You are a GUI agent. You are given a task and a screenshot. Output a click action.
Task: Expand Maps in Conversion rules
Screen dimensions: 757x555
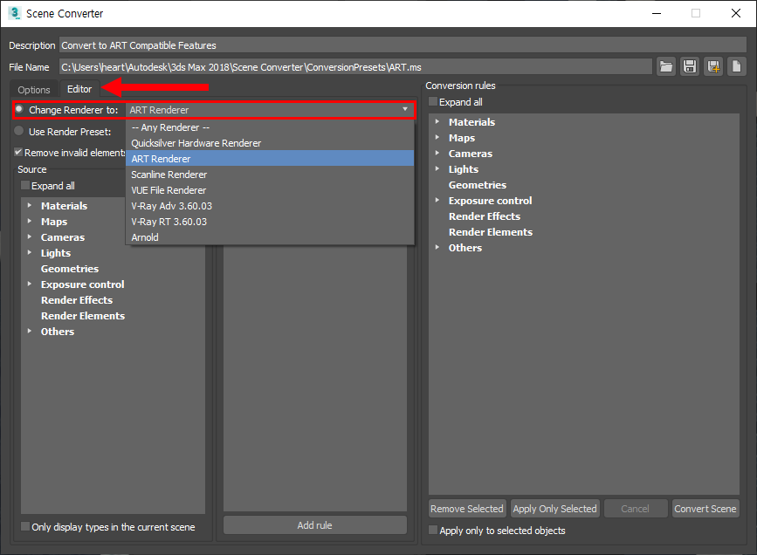pos(437,137)
